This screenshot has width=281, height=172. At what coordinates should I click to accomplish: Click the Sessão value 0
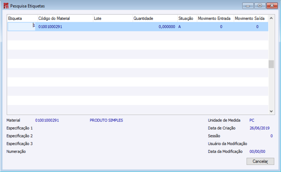coord(272,136)
